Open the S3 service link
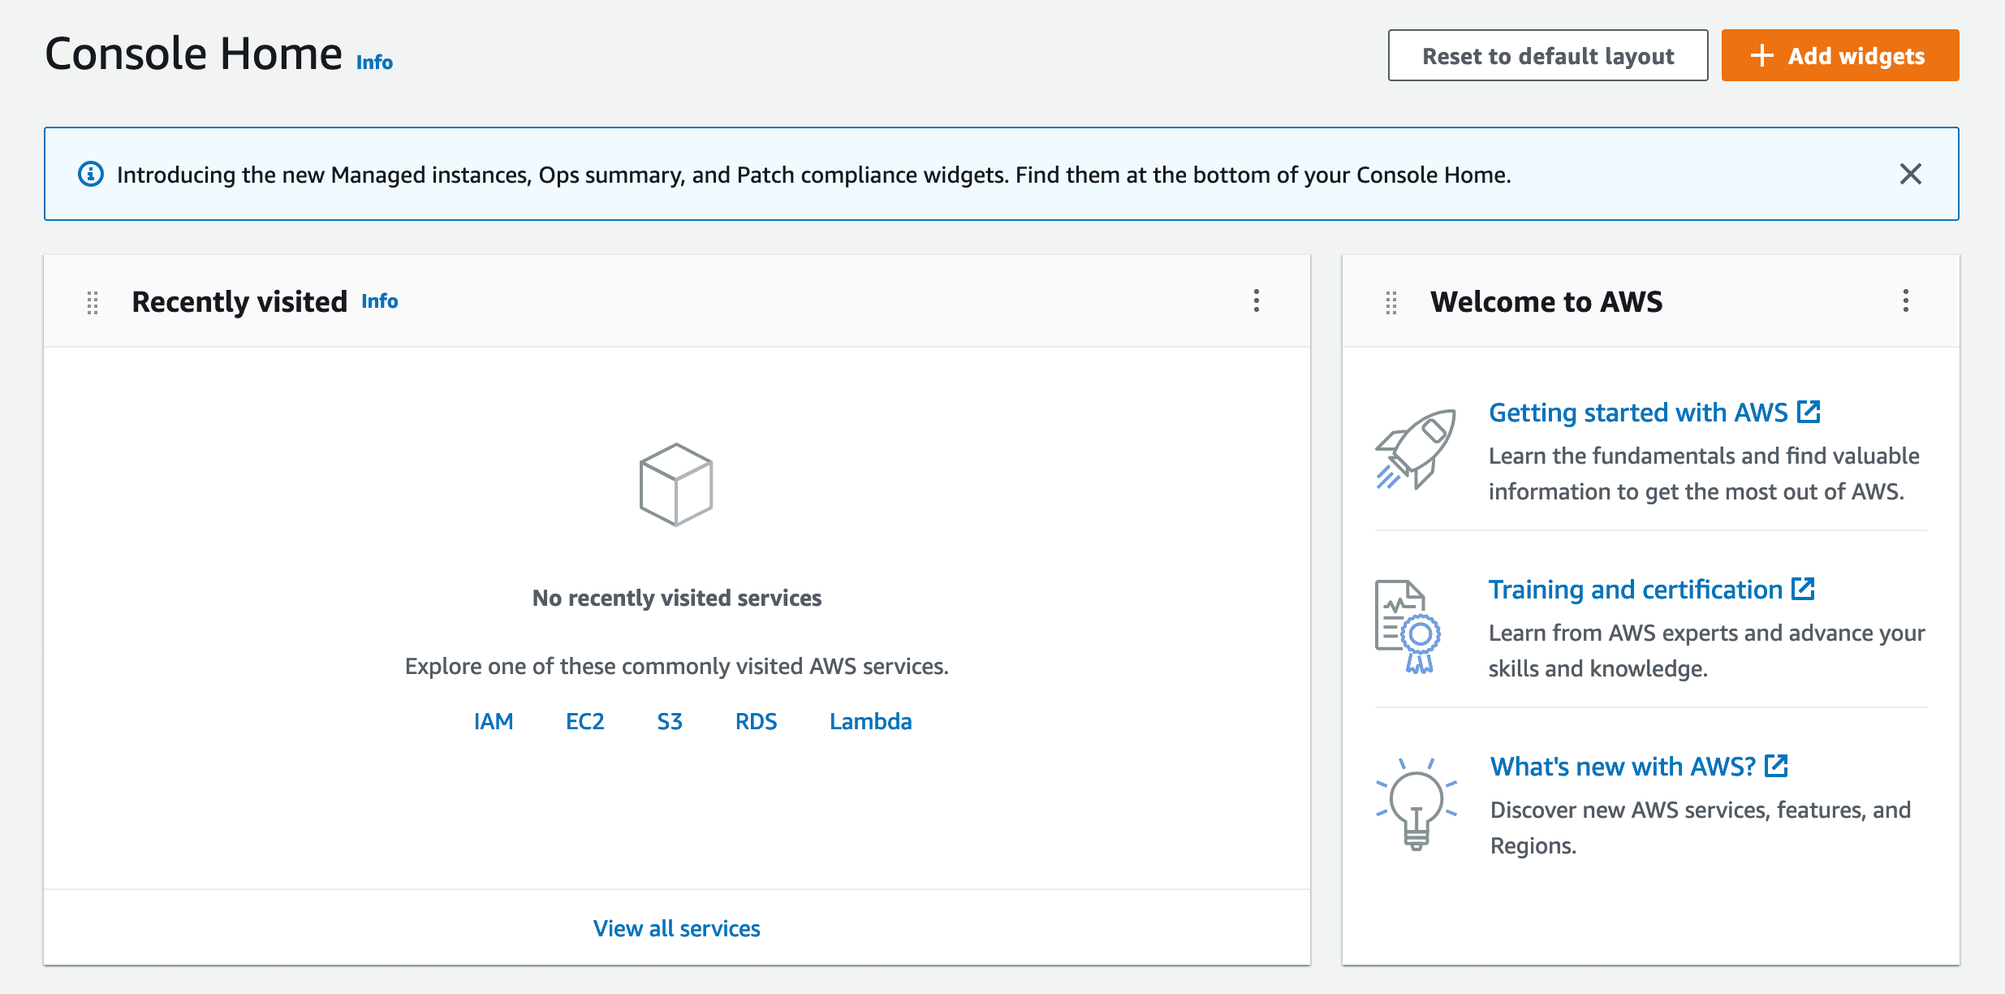 pos(670,721)
